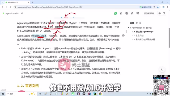The height and width of the screenshot is (96, 170).
Task: Open the Chrome icon on taskbar
Action: click(x=100, y=94)
